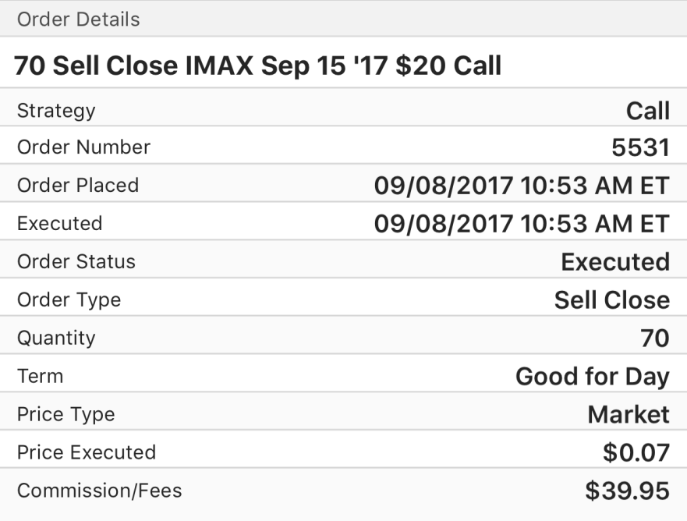Select the Order Status value Executed
Viewport: 687px width, 521px height.
pyautogui.click(x=615, y=261)
